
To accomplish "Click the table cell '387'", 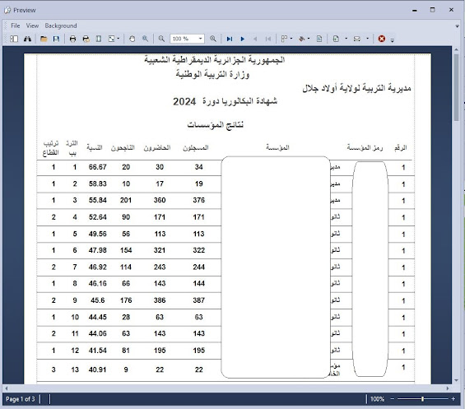I will coord(198,300).
